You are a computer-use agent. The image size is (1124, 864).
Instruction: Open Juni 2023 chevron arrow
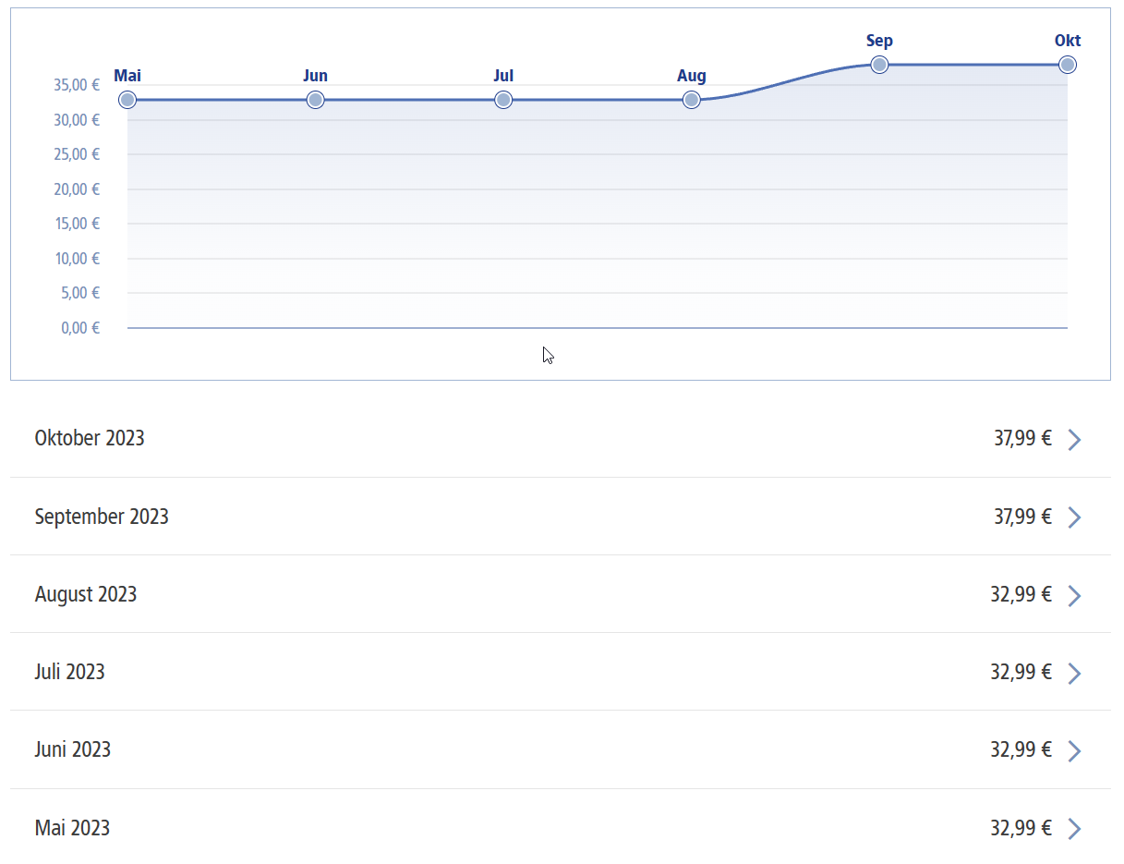click(x=1074, y=750)
